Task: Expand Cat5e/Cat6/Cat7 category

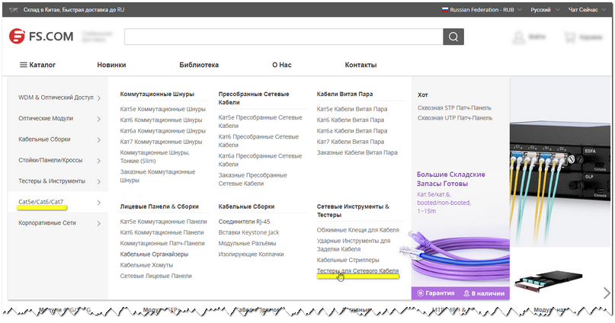Action: point(59,203)
